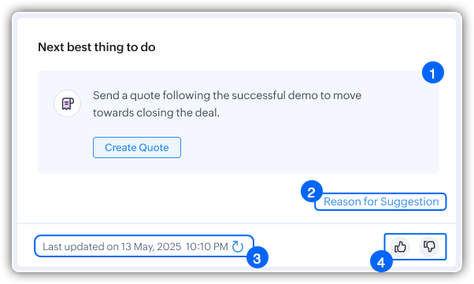Select the 'Send a quote following' text line
The width and height of the screenshot is (474, 284).
coord(227,95)
